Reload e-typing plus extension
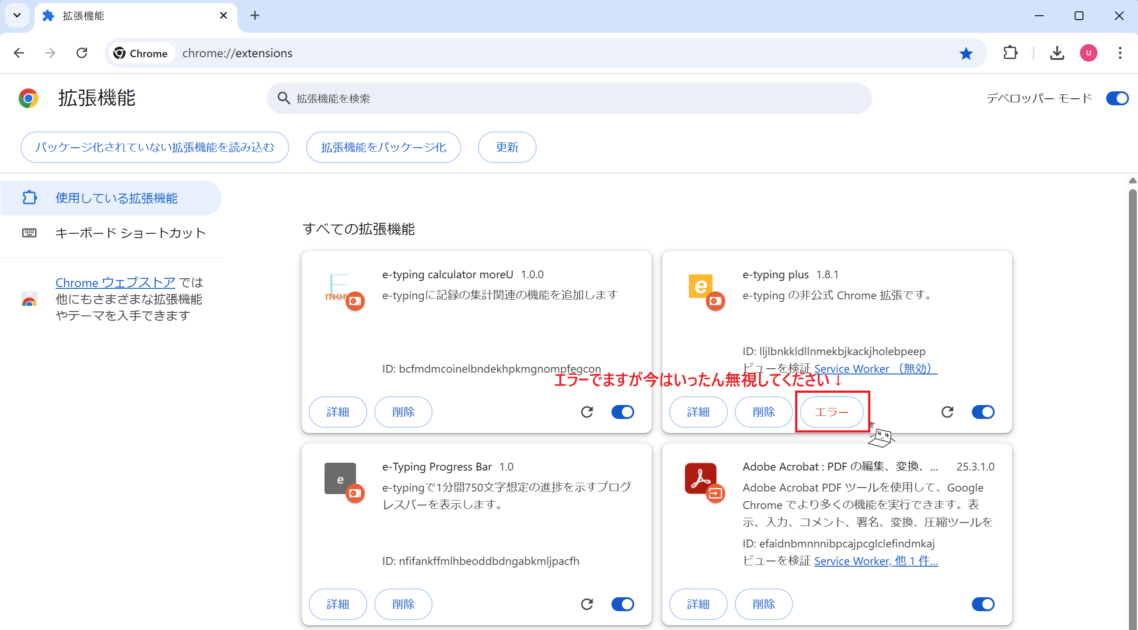 tap(947, 412)
